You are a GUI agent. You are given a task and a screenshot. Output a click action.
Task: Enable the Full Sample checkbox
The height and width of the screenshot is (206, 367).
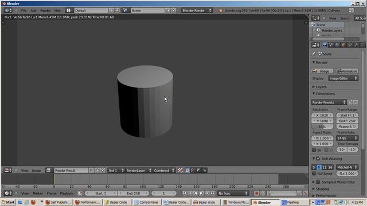coord(314,173)
